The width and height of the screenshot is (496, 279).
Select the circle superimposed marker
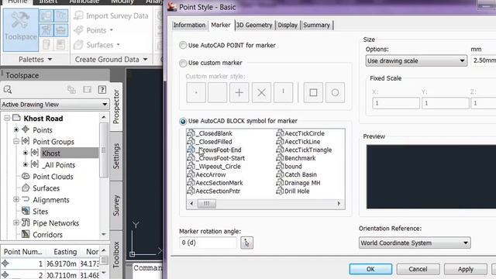tap(335, 93)
